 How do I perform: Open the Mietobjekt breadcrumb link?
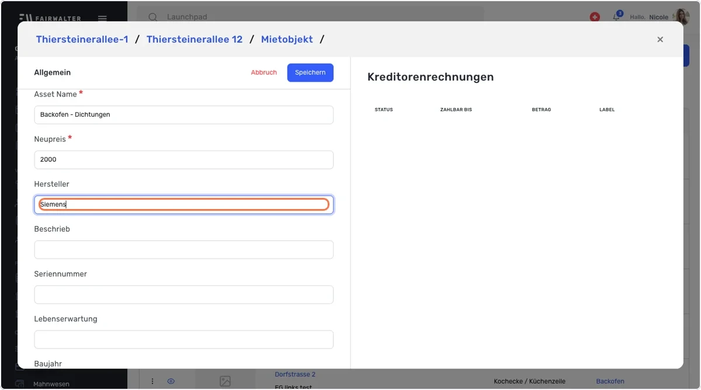(287, 39)
